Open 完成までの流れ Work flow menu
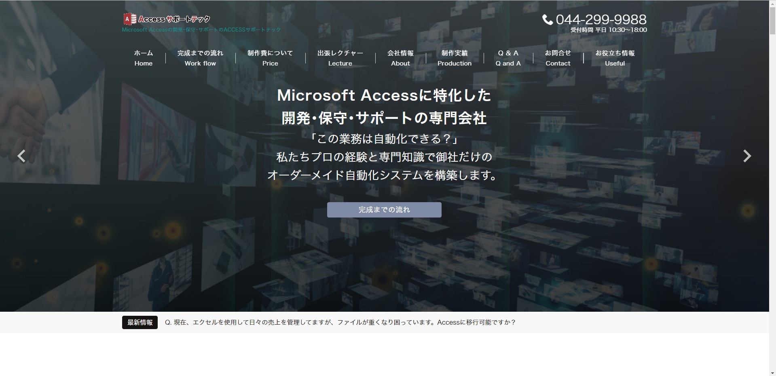This screenshot has height=376, width=776. pyautogui.click(x=200, y=58)
